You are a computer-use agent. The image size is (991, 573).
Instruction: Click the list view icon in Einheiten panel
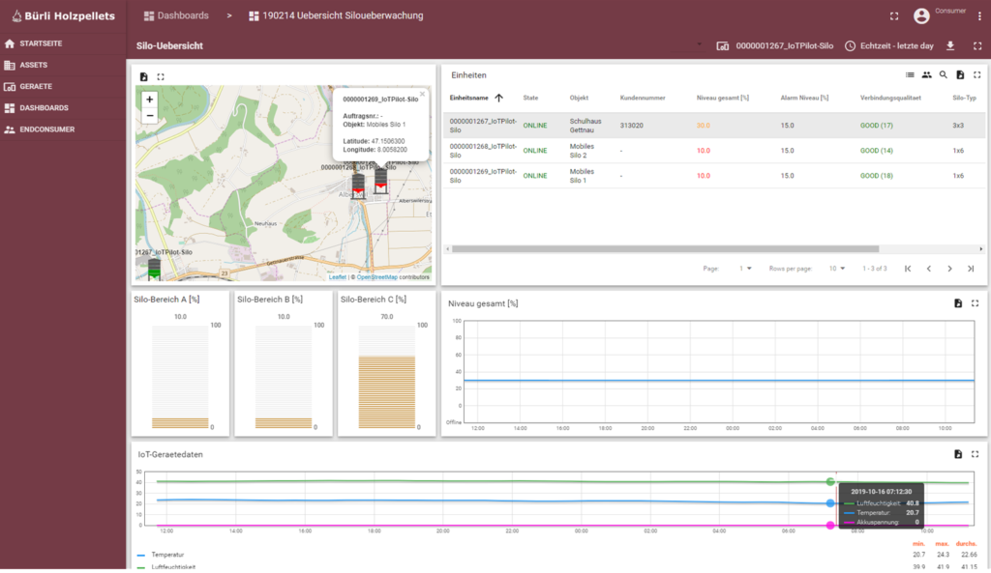(x=909, y=75)
